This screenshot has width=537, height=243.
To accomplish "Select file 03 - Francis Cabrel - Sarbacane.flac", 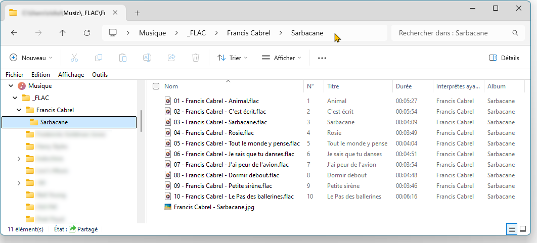I will point(220,122).
